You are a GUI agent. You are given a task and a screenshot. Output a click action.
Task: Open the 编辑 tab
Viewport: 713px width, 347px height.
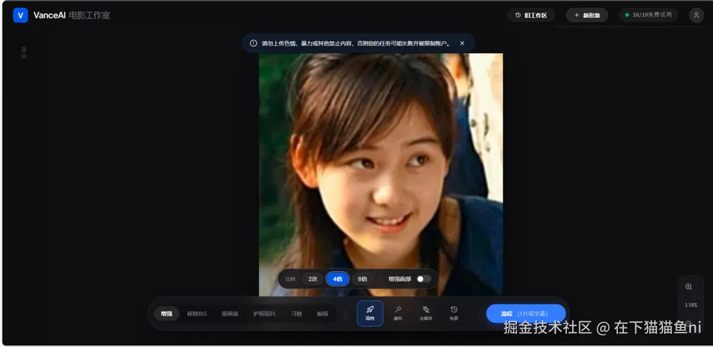tap(322, 314)
